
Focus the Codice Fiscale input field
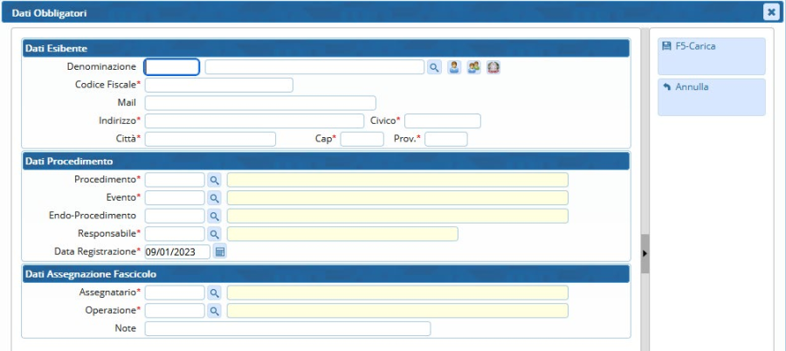[218, 85]
